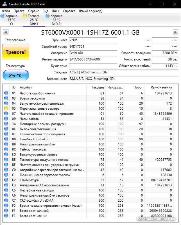This screenshot has width=181, height=225.
Task: Click blue status icon for attribute C2
Action: tap(6, 180)
